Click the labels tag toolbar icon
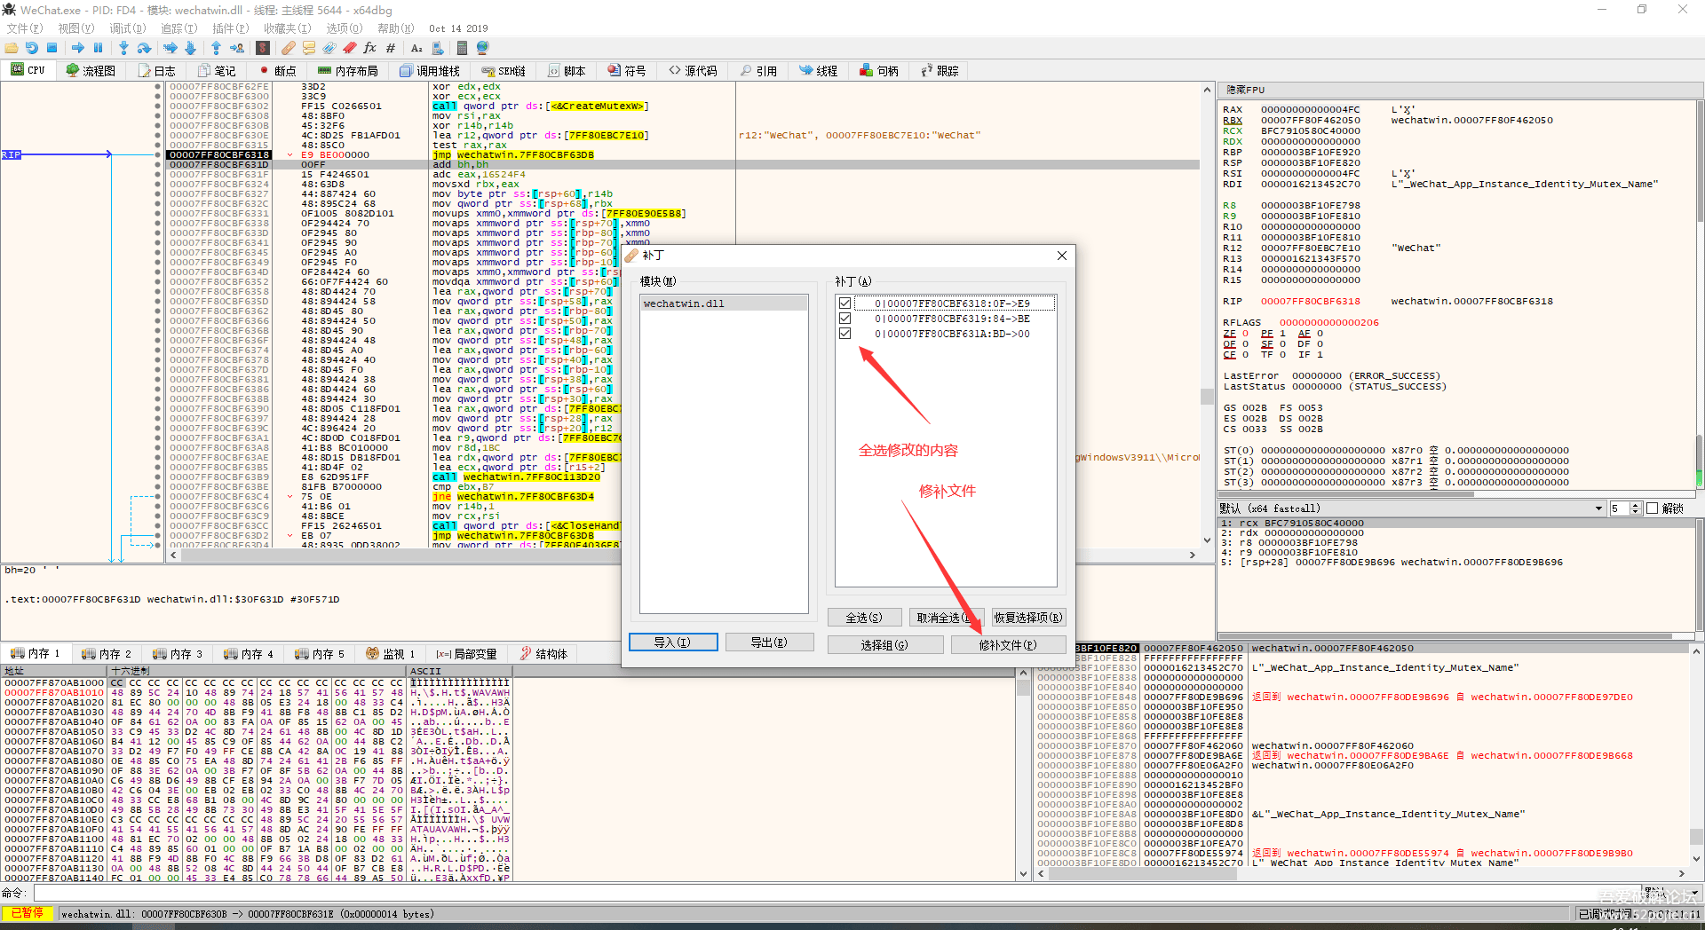The height and width of the screenshot is (930, 1705). 329,48
